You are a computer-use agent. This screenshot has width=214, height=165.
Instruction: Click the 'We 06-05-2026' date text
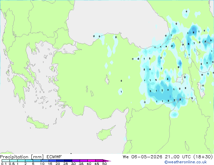coord(142,157)
